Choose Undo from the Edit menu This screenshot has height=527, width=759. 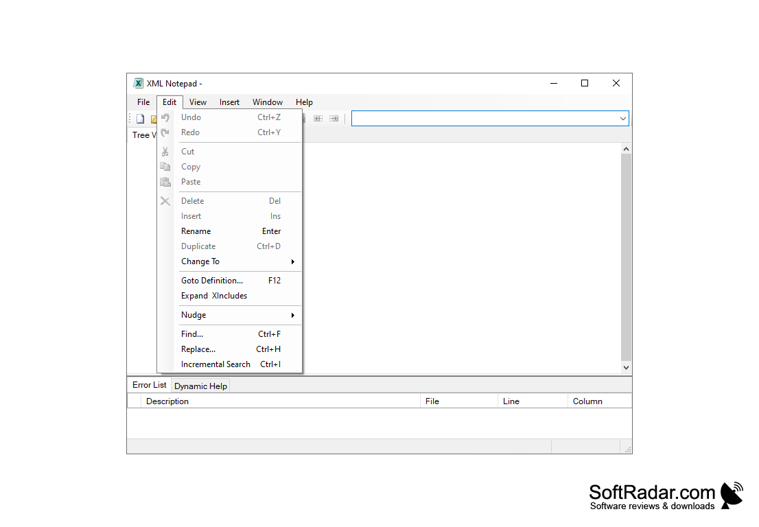click(230, 117)
